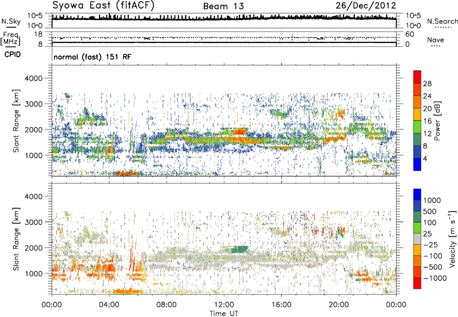Pick the red bottom segment of the Velocity colorbar
The height and width of the screenshot is (317, 458).
[x=417, y=283]
